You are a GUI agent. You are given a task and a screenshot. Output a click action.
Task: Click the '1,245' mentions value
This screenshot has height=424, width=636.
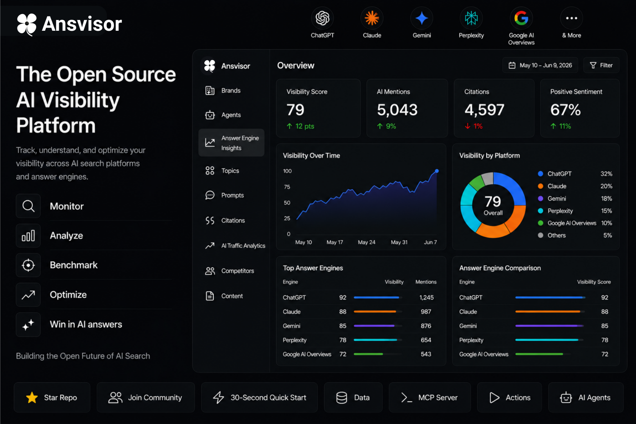[x=426, y=298]
